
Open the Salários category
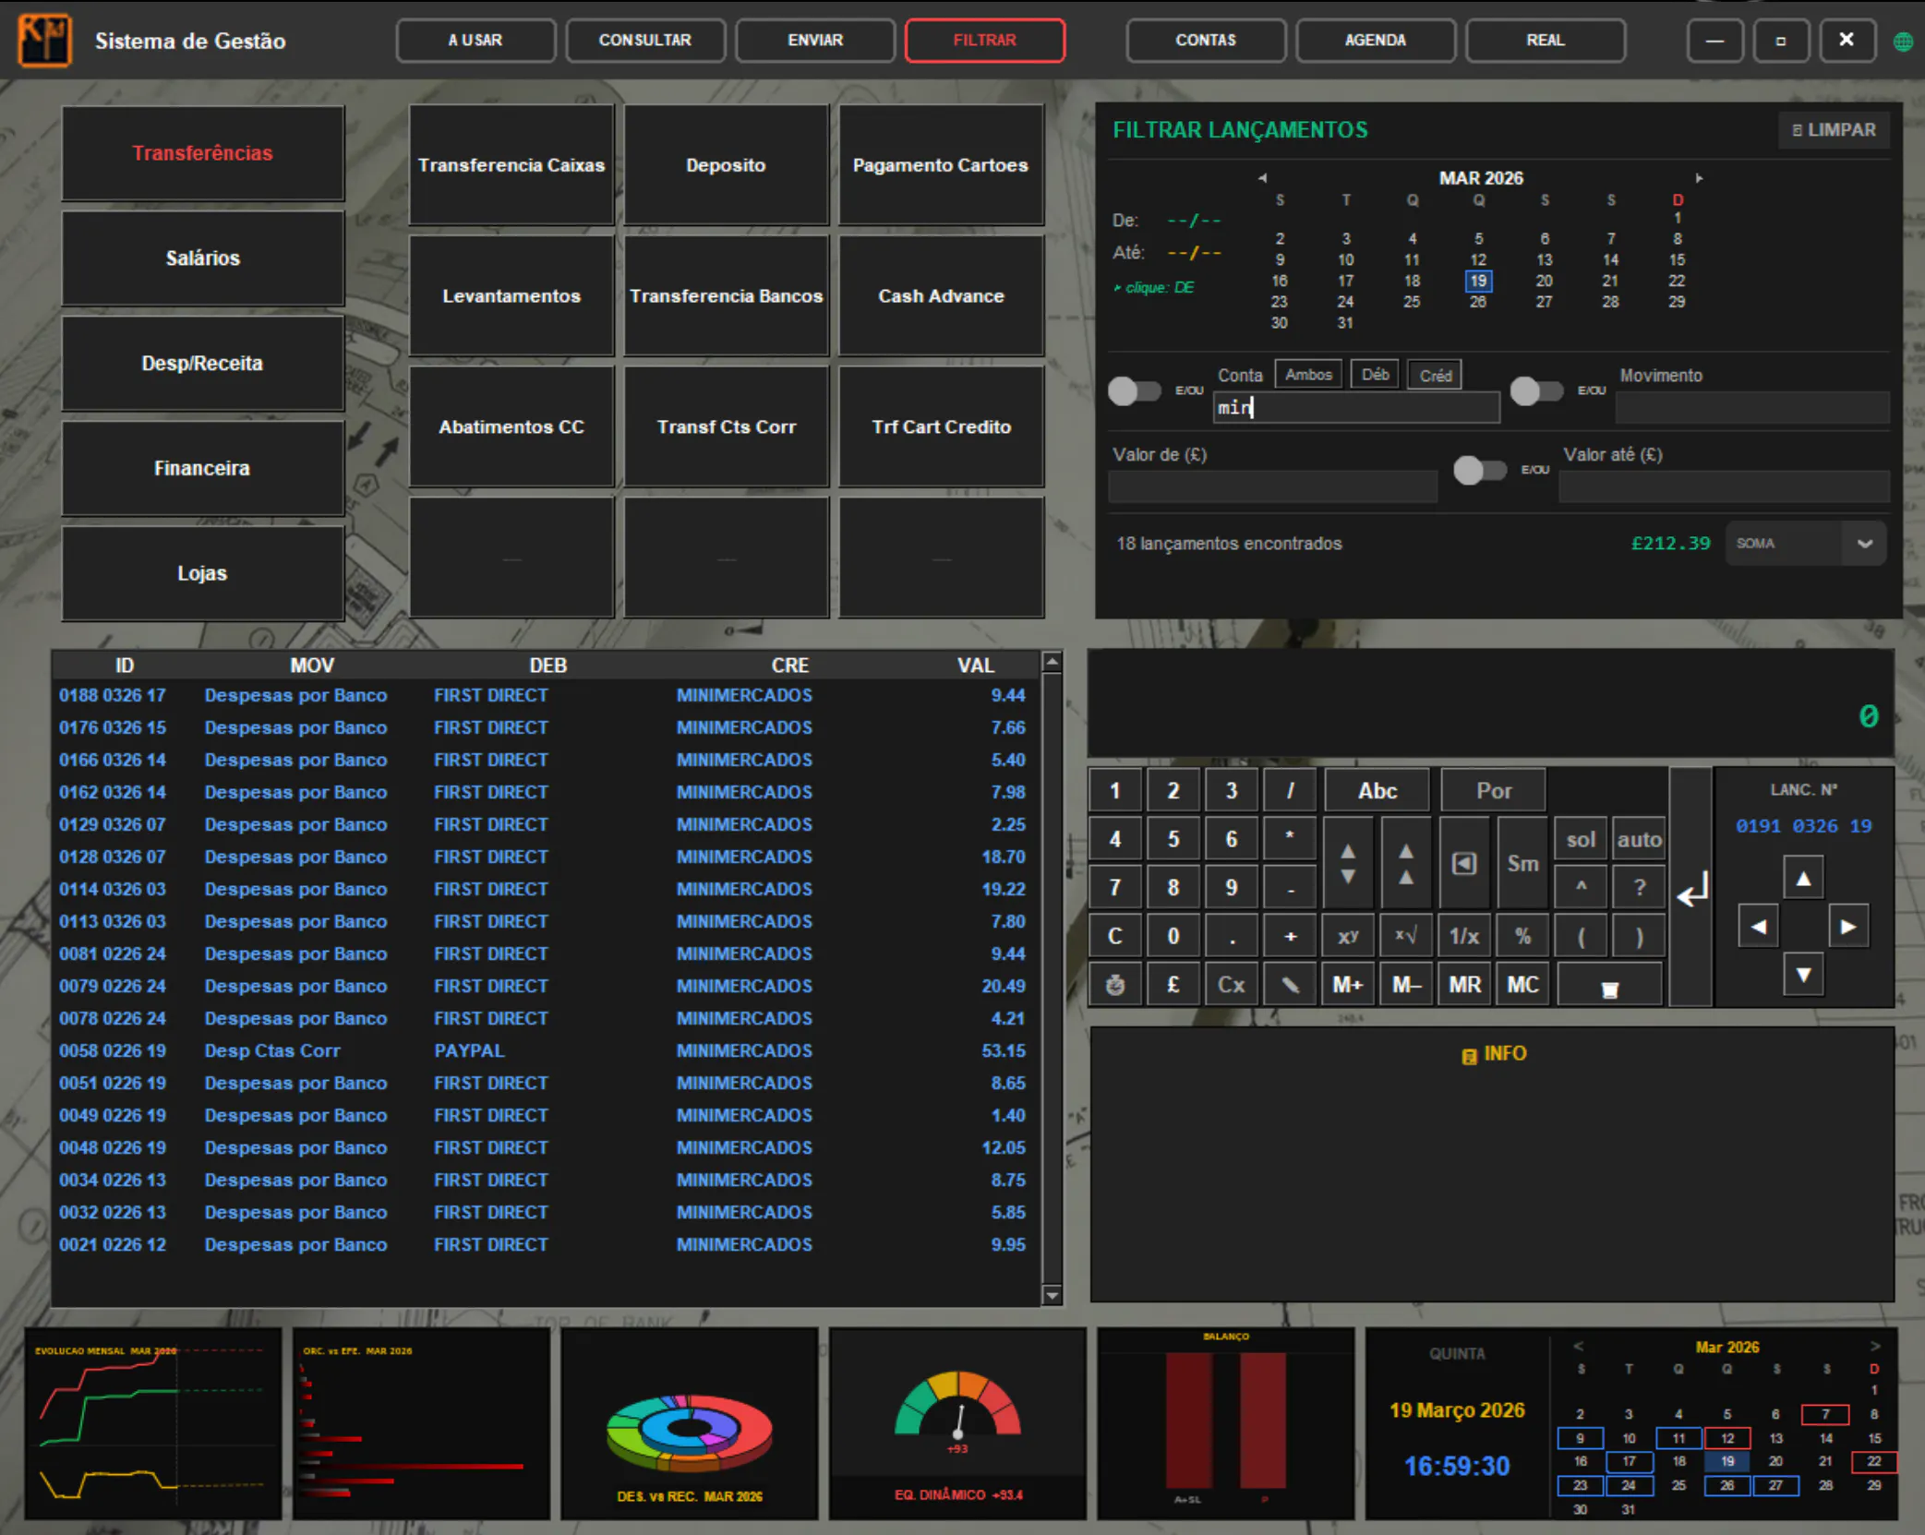pos(203,258)
